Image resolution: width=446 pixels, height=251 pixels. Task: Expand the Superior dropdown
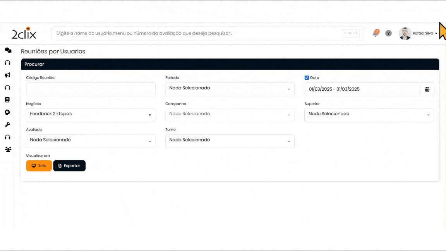pos(369,115)
